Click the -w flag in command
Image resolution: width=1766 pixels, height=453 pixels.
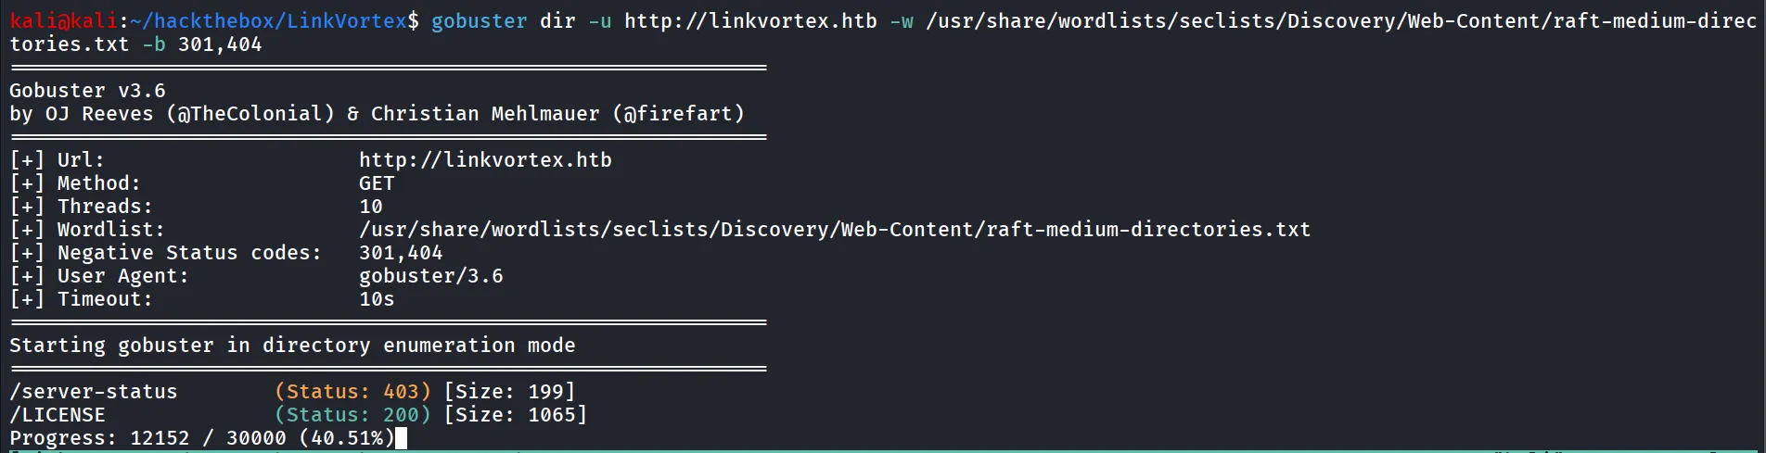tap(902, 20)
